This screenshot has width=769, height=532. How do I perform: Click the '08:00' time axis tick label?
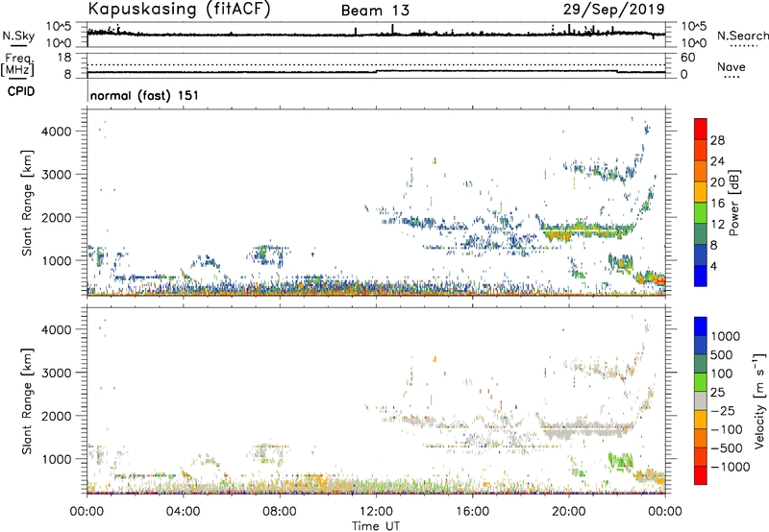tap(280, 512)
